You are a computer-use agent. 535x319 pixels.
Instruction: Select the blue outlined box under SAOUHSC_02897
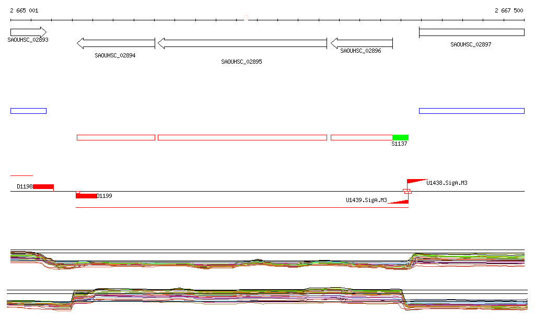click(471, 111)
